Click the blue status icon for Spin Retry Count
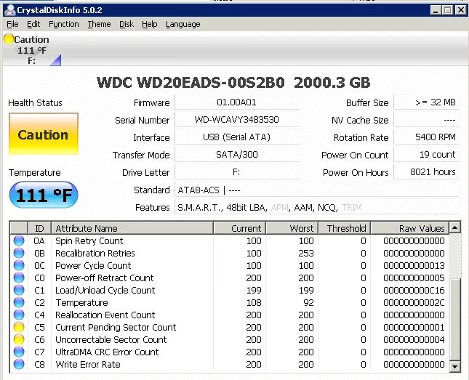This screenshot has width=469, height=380. (x=19, y=240)
